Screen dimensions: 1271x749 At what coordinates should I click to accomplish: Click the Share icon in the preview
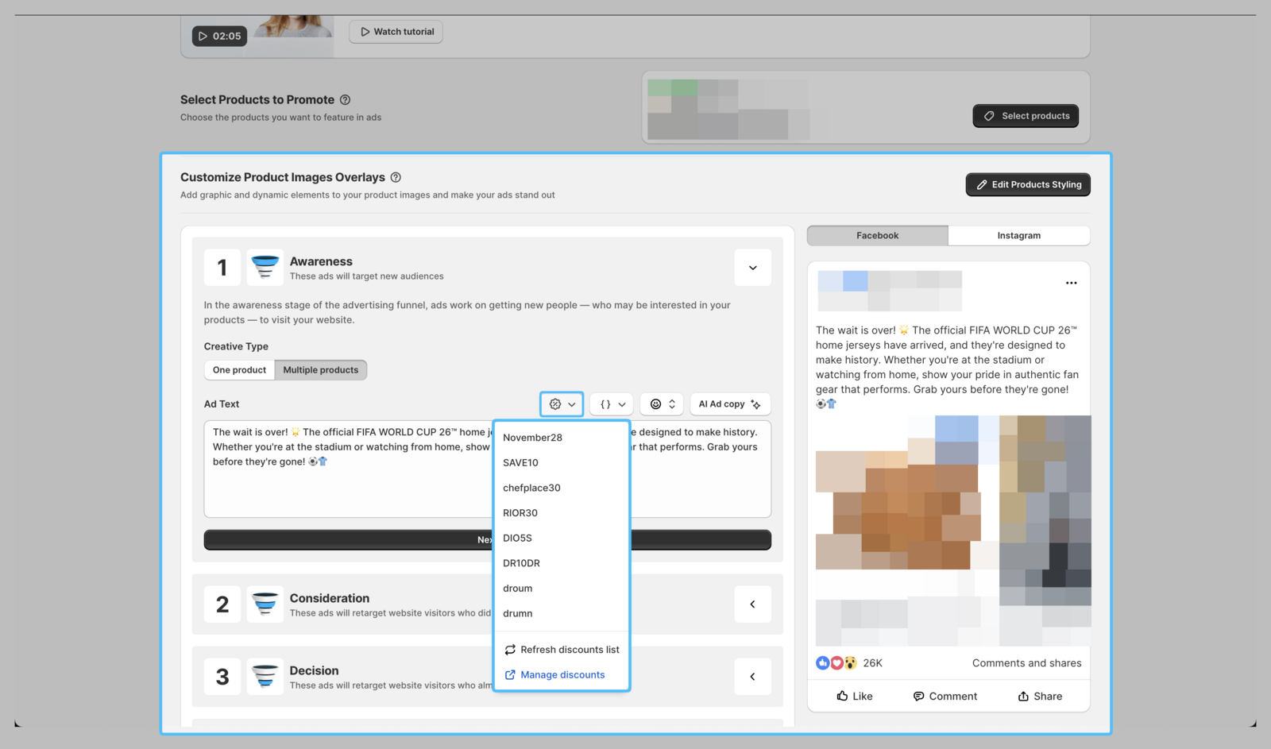pyautogui.click(x=1023, y=697)
